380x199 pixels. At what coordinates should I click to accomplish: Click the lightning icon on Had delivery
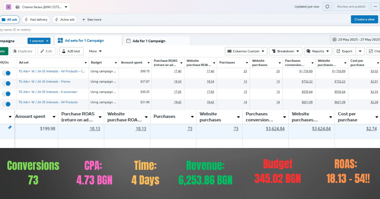tap(26, 20)
